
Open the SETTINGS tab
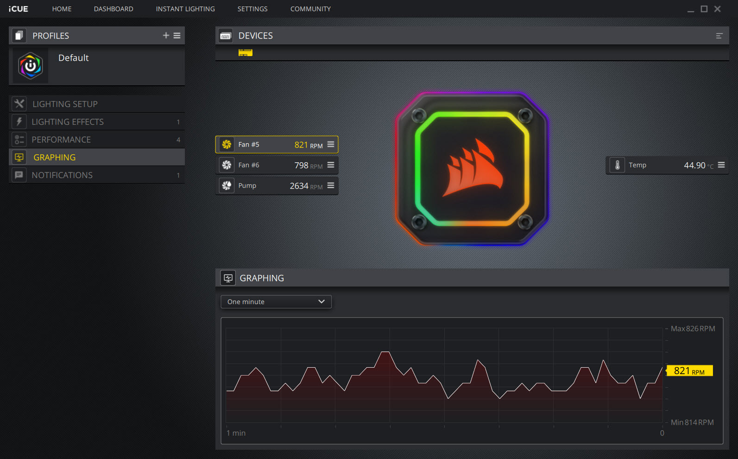tap(252, 9)
